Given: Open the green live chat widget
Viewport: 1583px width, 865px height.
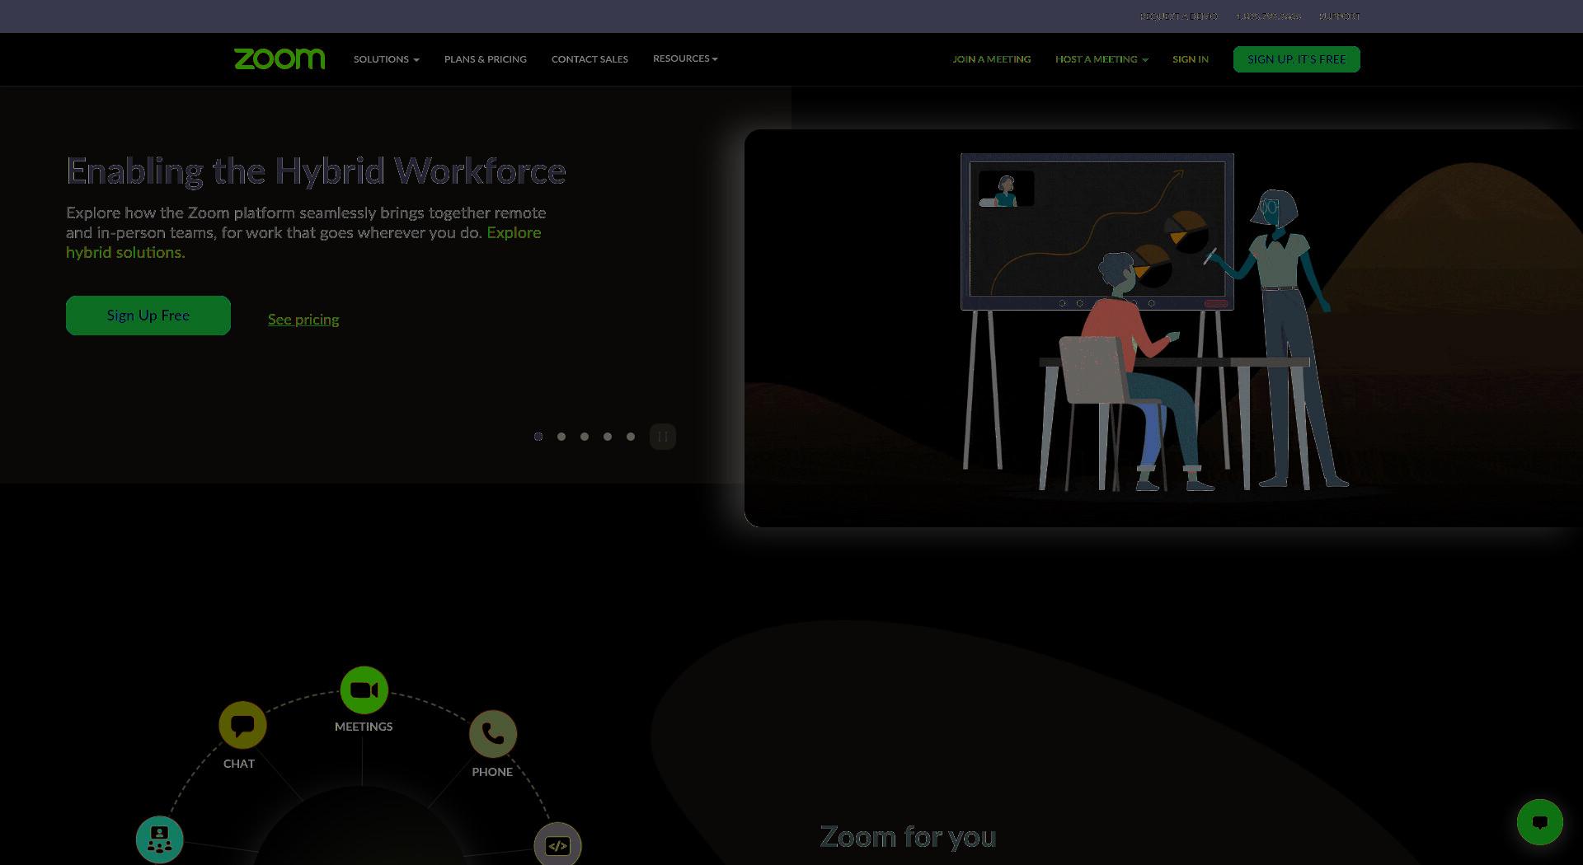Looking at the screenshot, I should tap(1540, 822).
